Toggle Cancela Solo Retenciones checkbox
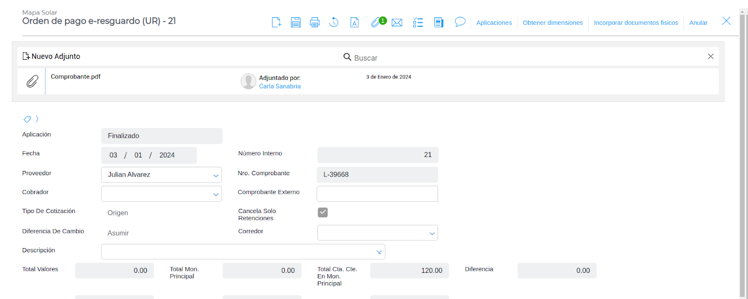 coord(323,213)
